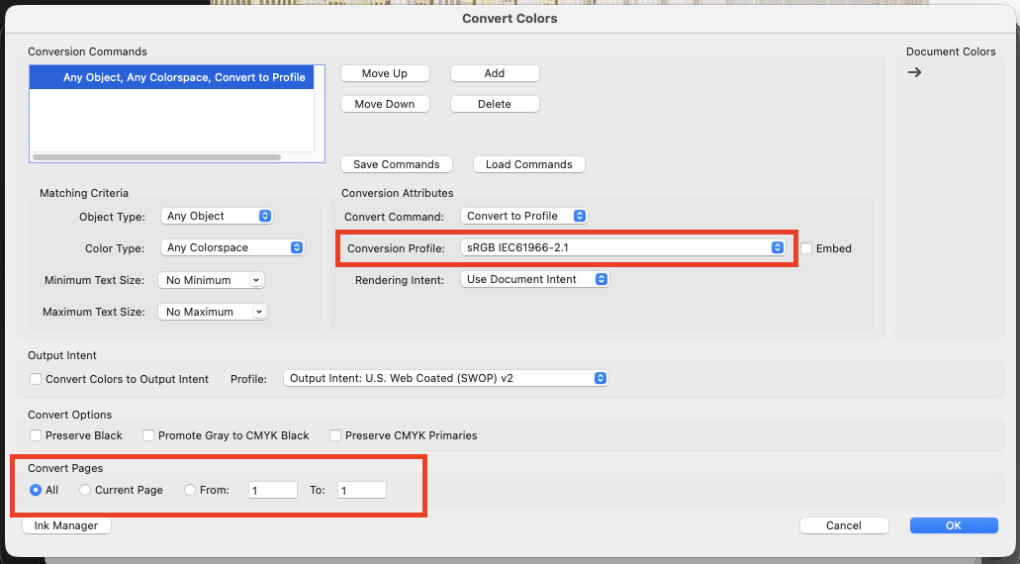The width and height of the screenshot is (1020, 564).
Task: Toggle the Preserve Black option
Action: click(36, 435)
